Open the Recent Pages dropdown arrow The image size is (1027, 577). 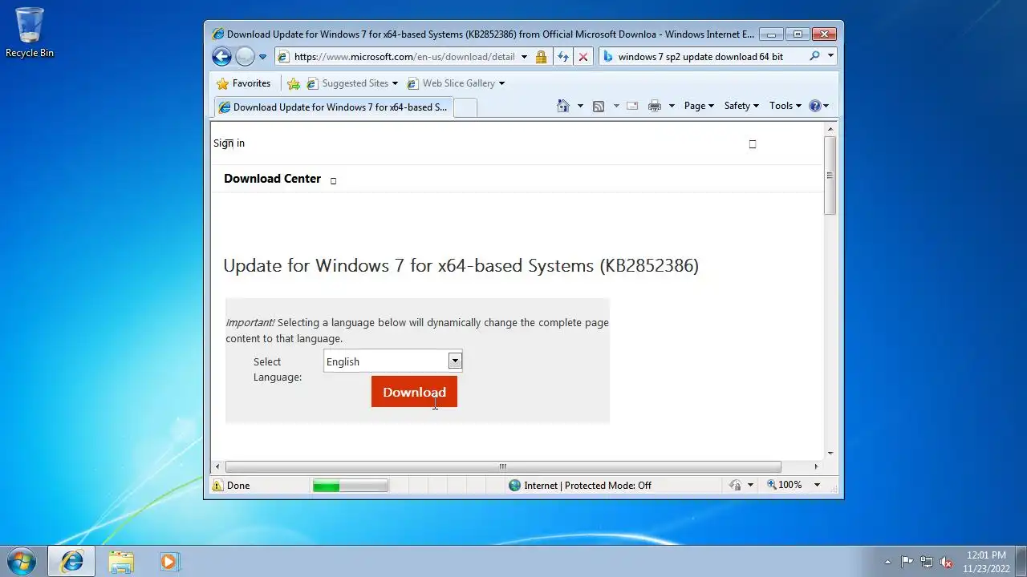262,57
